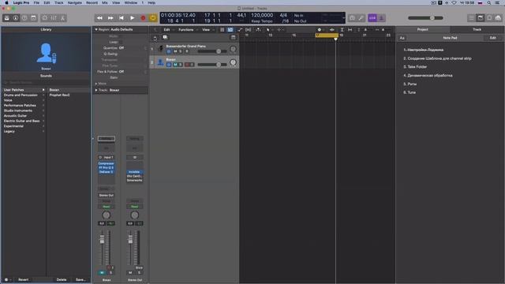The width and height of the screenshot is (505, 284).
Task: Toggle the highlighted blue view button in tracks bar
Action: tap(230, 30)
